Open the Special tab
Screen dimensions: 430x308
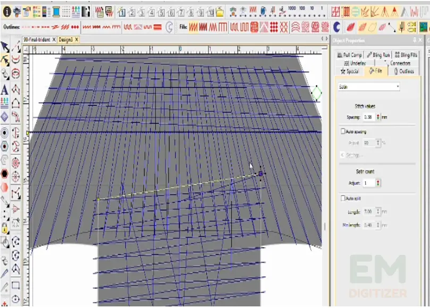pyautogui.click(x=350, y=71)
